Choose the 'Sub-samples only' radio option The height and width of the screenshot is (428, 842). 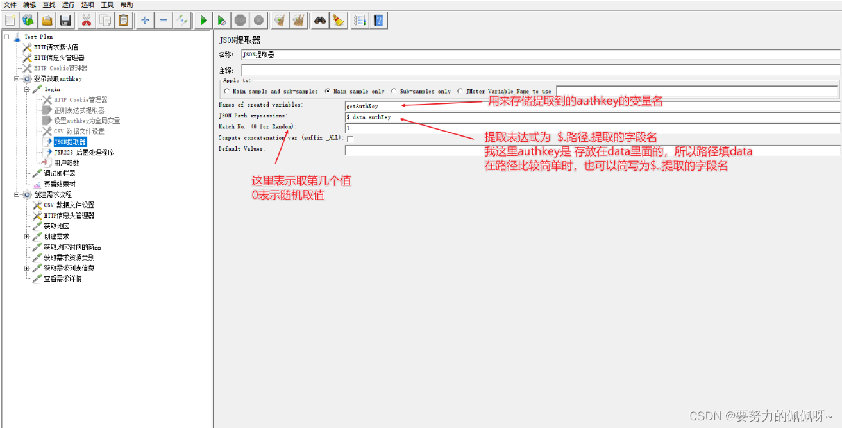(x=394, y=91)
